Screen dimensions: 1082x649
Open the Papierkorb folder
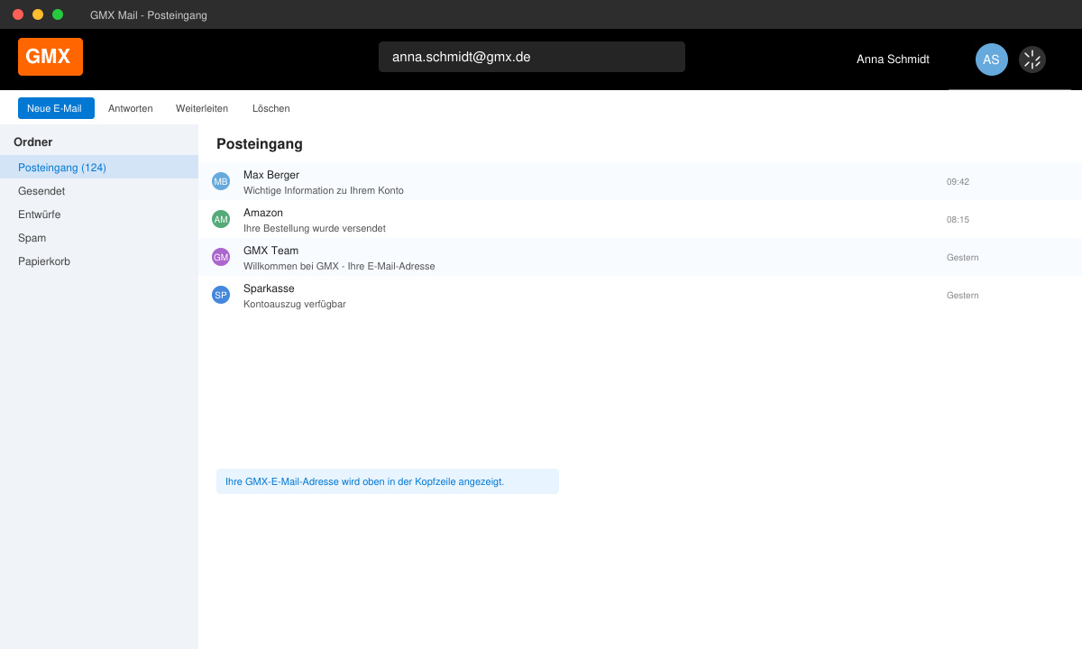(99, 261)
